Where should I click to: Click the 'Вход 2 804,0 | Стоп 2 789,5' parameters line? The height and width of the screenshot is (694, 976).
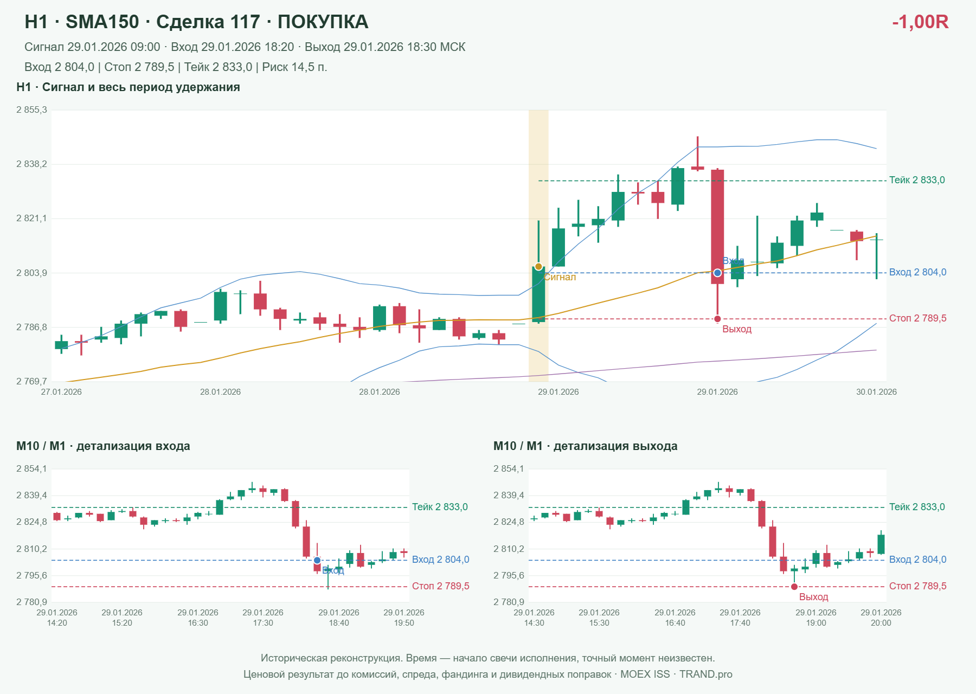(176, 67)
